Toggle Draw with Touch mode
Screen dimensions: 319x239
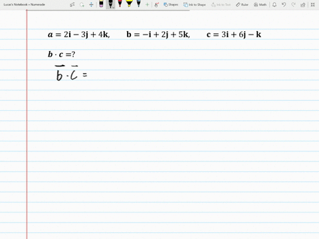click(157, 5)
